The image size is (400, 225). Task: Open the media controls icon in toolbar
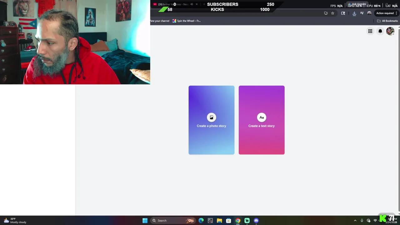362,13
